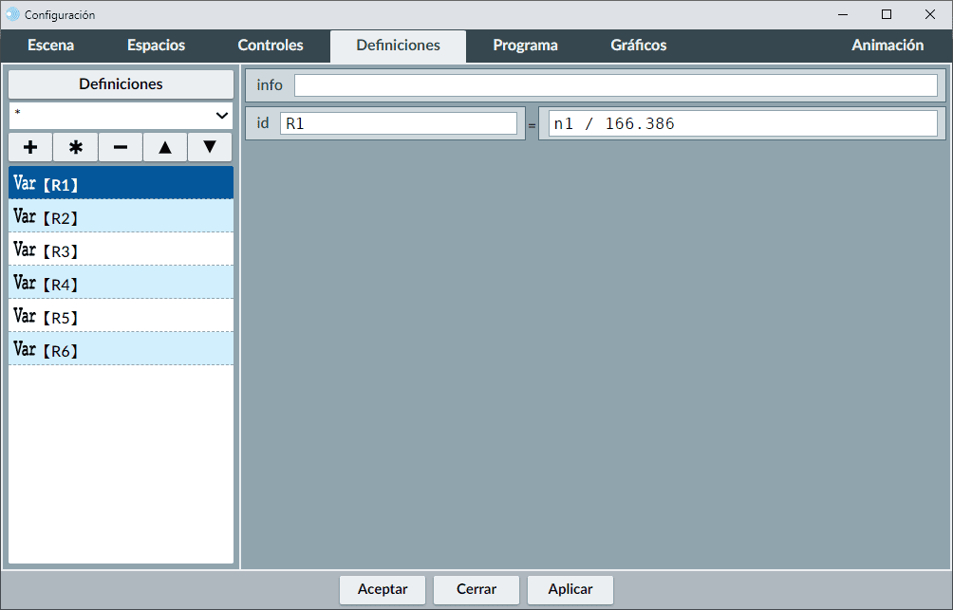Click the info text field
Image resolution: width=953 pixels, height=610 pixels.
[615, 85]
